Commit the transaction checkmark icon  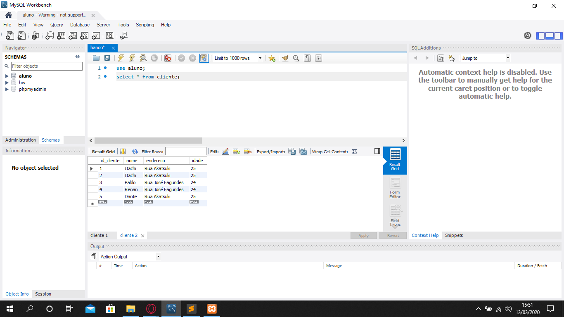(181, 58)
